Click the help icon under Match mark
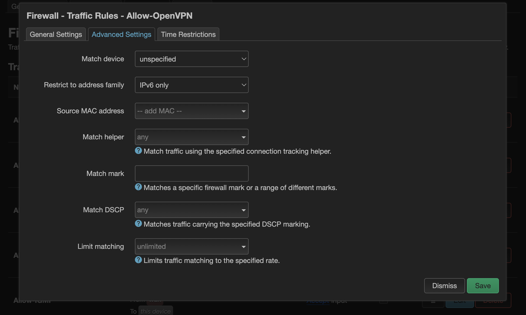The width and height of the screenshot is (526, 315). click(138, 187)
